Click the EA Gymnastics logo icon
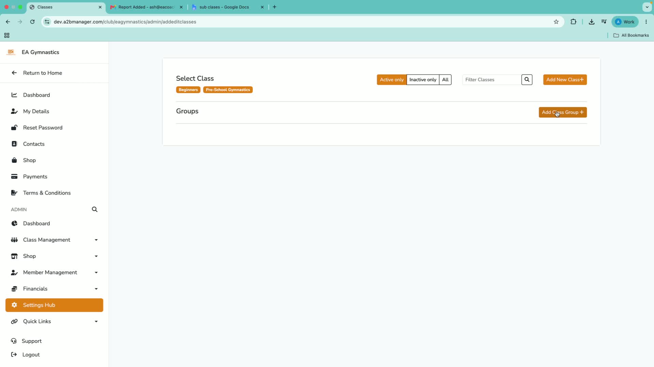 tap(11, 52)
